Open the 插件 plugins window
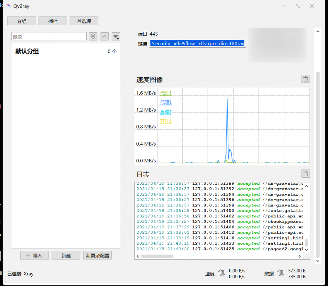The height and width of the screenshot is (286, 328). point(53,21)
